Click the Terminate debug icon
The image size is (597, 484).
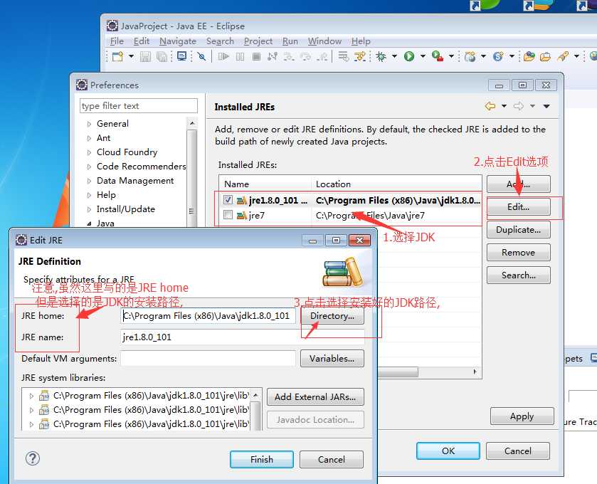[x=257, y=57]
